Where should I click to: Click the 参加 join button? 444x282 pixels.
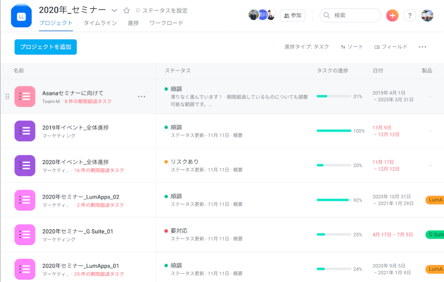coord(293,15)
